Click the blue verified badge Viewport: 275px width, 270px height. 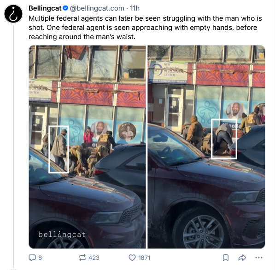coord(65,8)
